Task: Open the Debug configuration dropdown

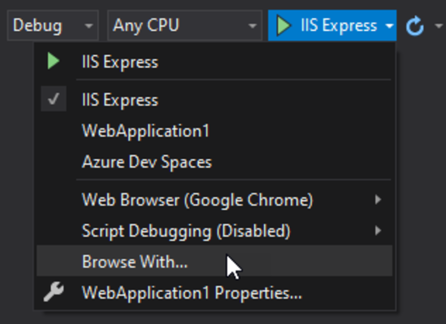Action: pos(53,26)
